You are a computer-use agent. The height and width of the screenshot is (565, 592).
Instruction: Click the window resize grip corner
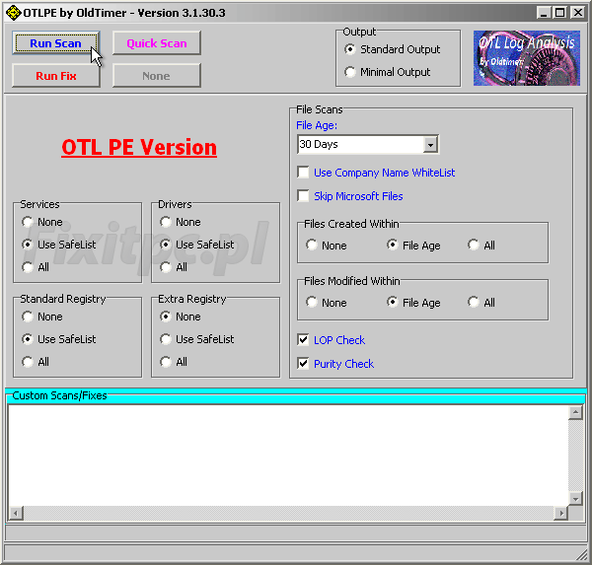(x=582, y=555)
